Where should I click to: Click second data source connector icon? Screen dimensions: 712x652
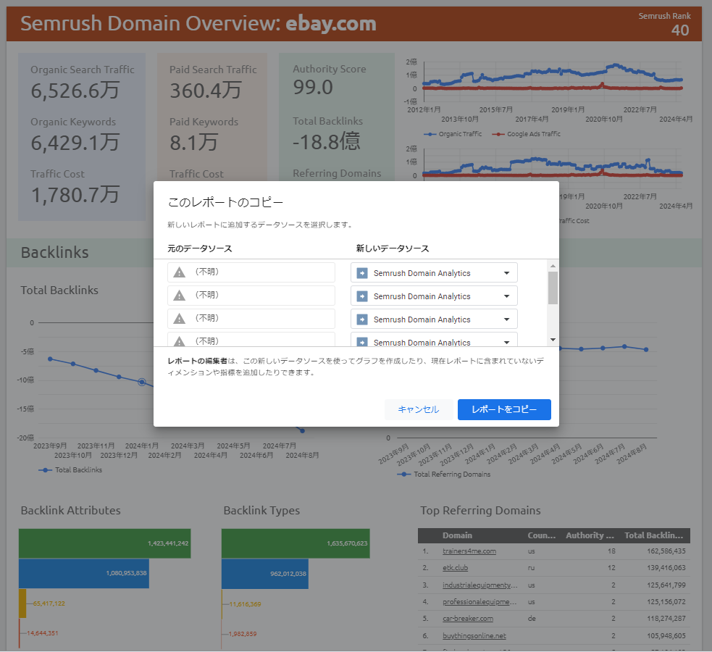(362, 296)
